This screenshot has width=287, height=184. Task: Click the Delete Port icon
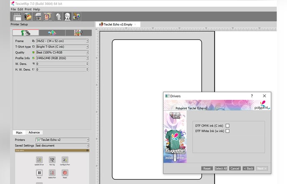point(52,173)
